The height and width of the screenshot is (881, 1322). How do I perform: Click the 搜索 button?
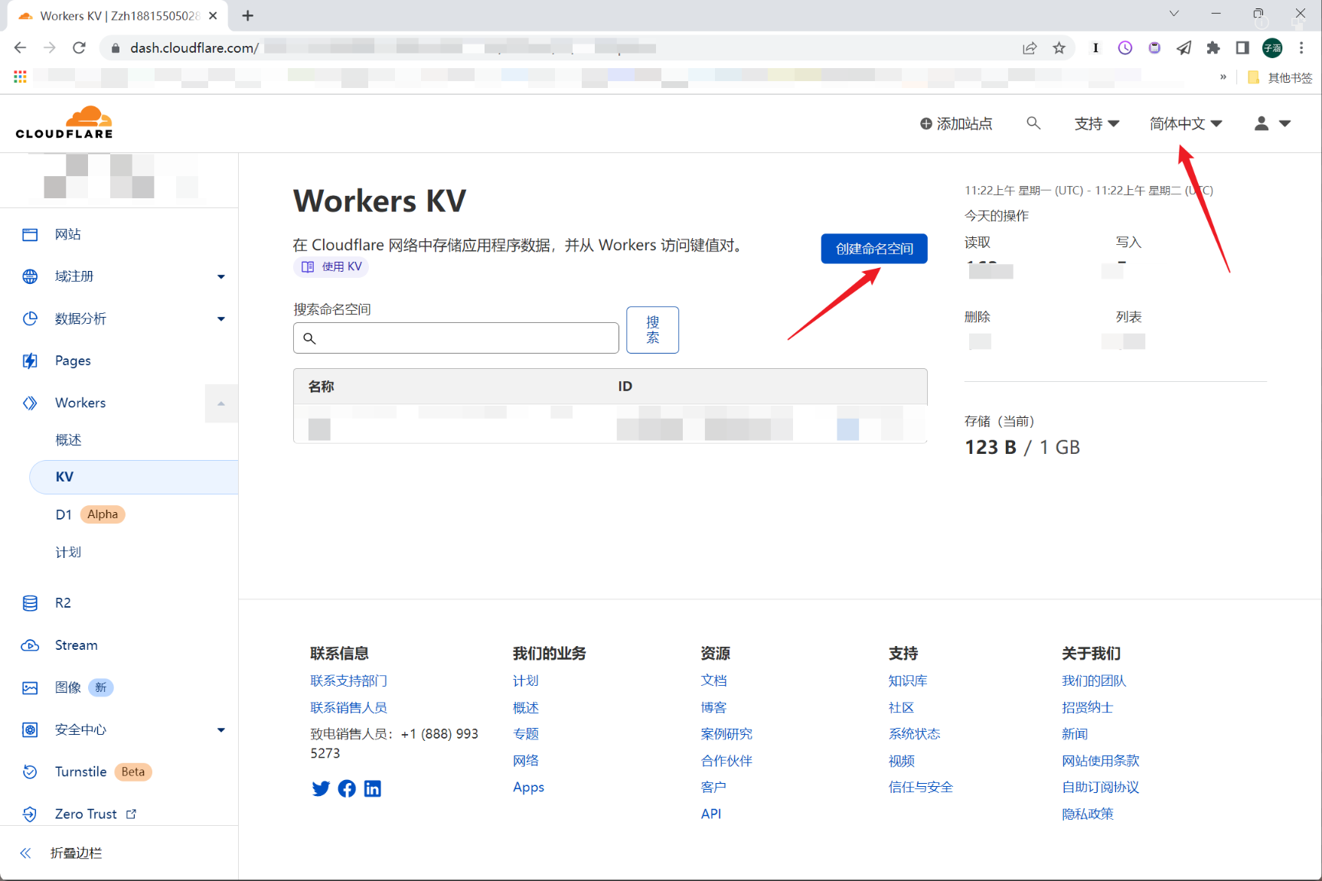tap(652, 330)
